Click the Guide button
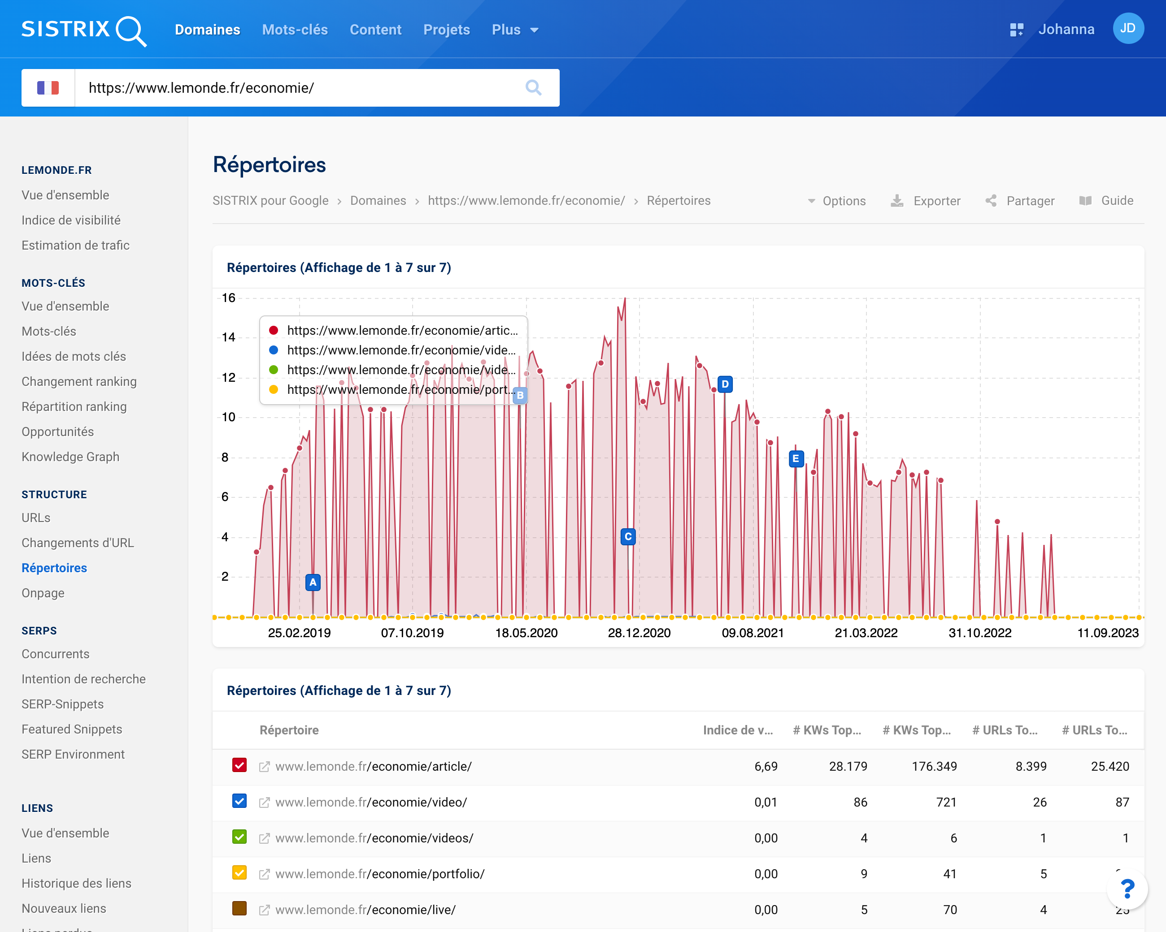Screen dimensions: 1166x932 point(1106,201)
